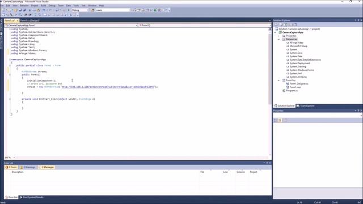Open the Debug menu

(52, 6)
